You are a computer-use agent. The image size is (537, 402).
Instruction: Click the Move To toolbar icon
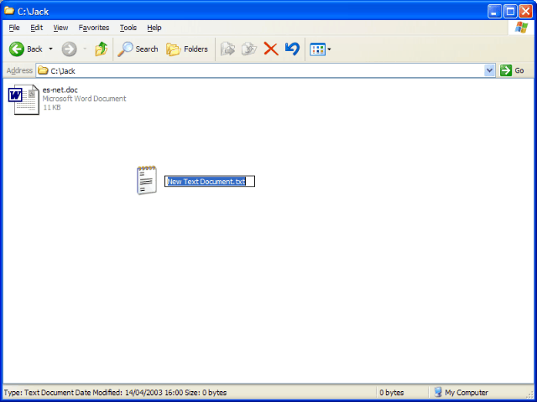pos(227,49)
